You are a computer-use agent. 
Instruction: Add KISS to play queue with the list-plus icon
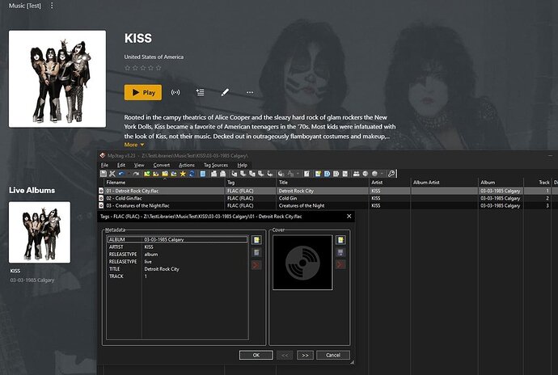200,92
